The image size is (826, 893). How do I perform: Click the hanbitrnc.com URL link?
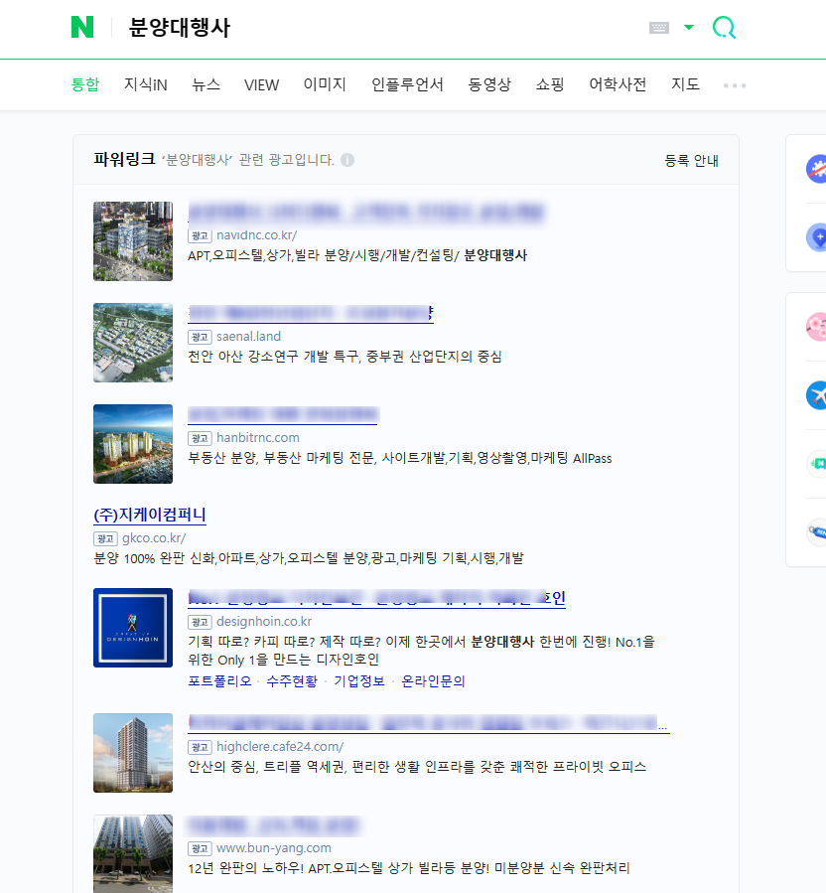[258, 437]
